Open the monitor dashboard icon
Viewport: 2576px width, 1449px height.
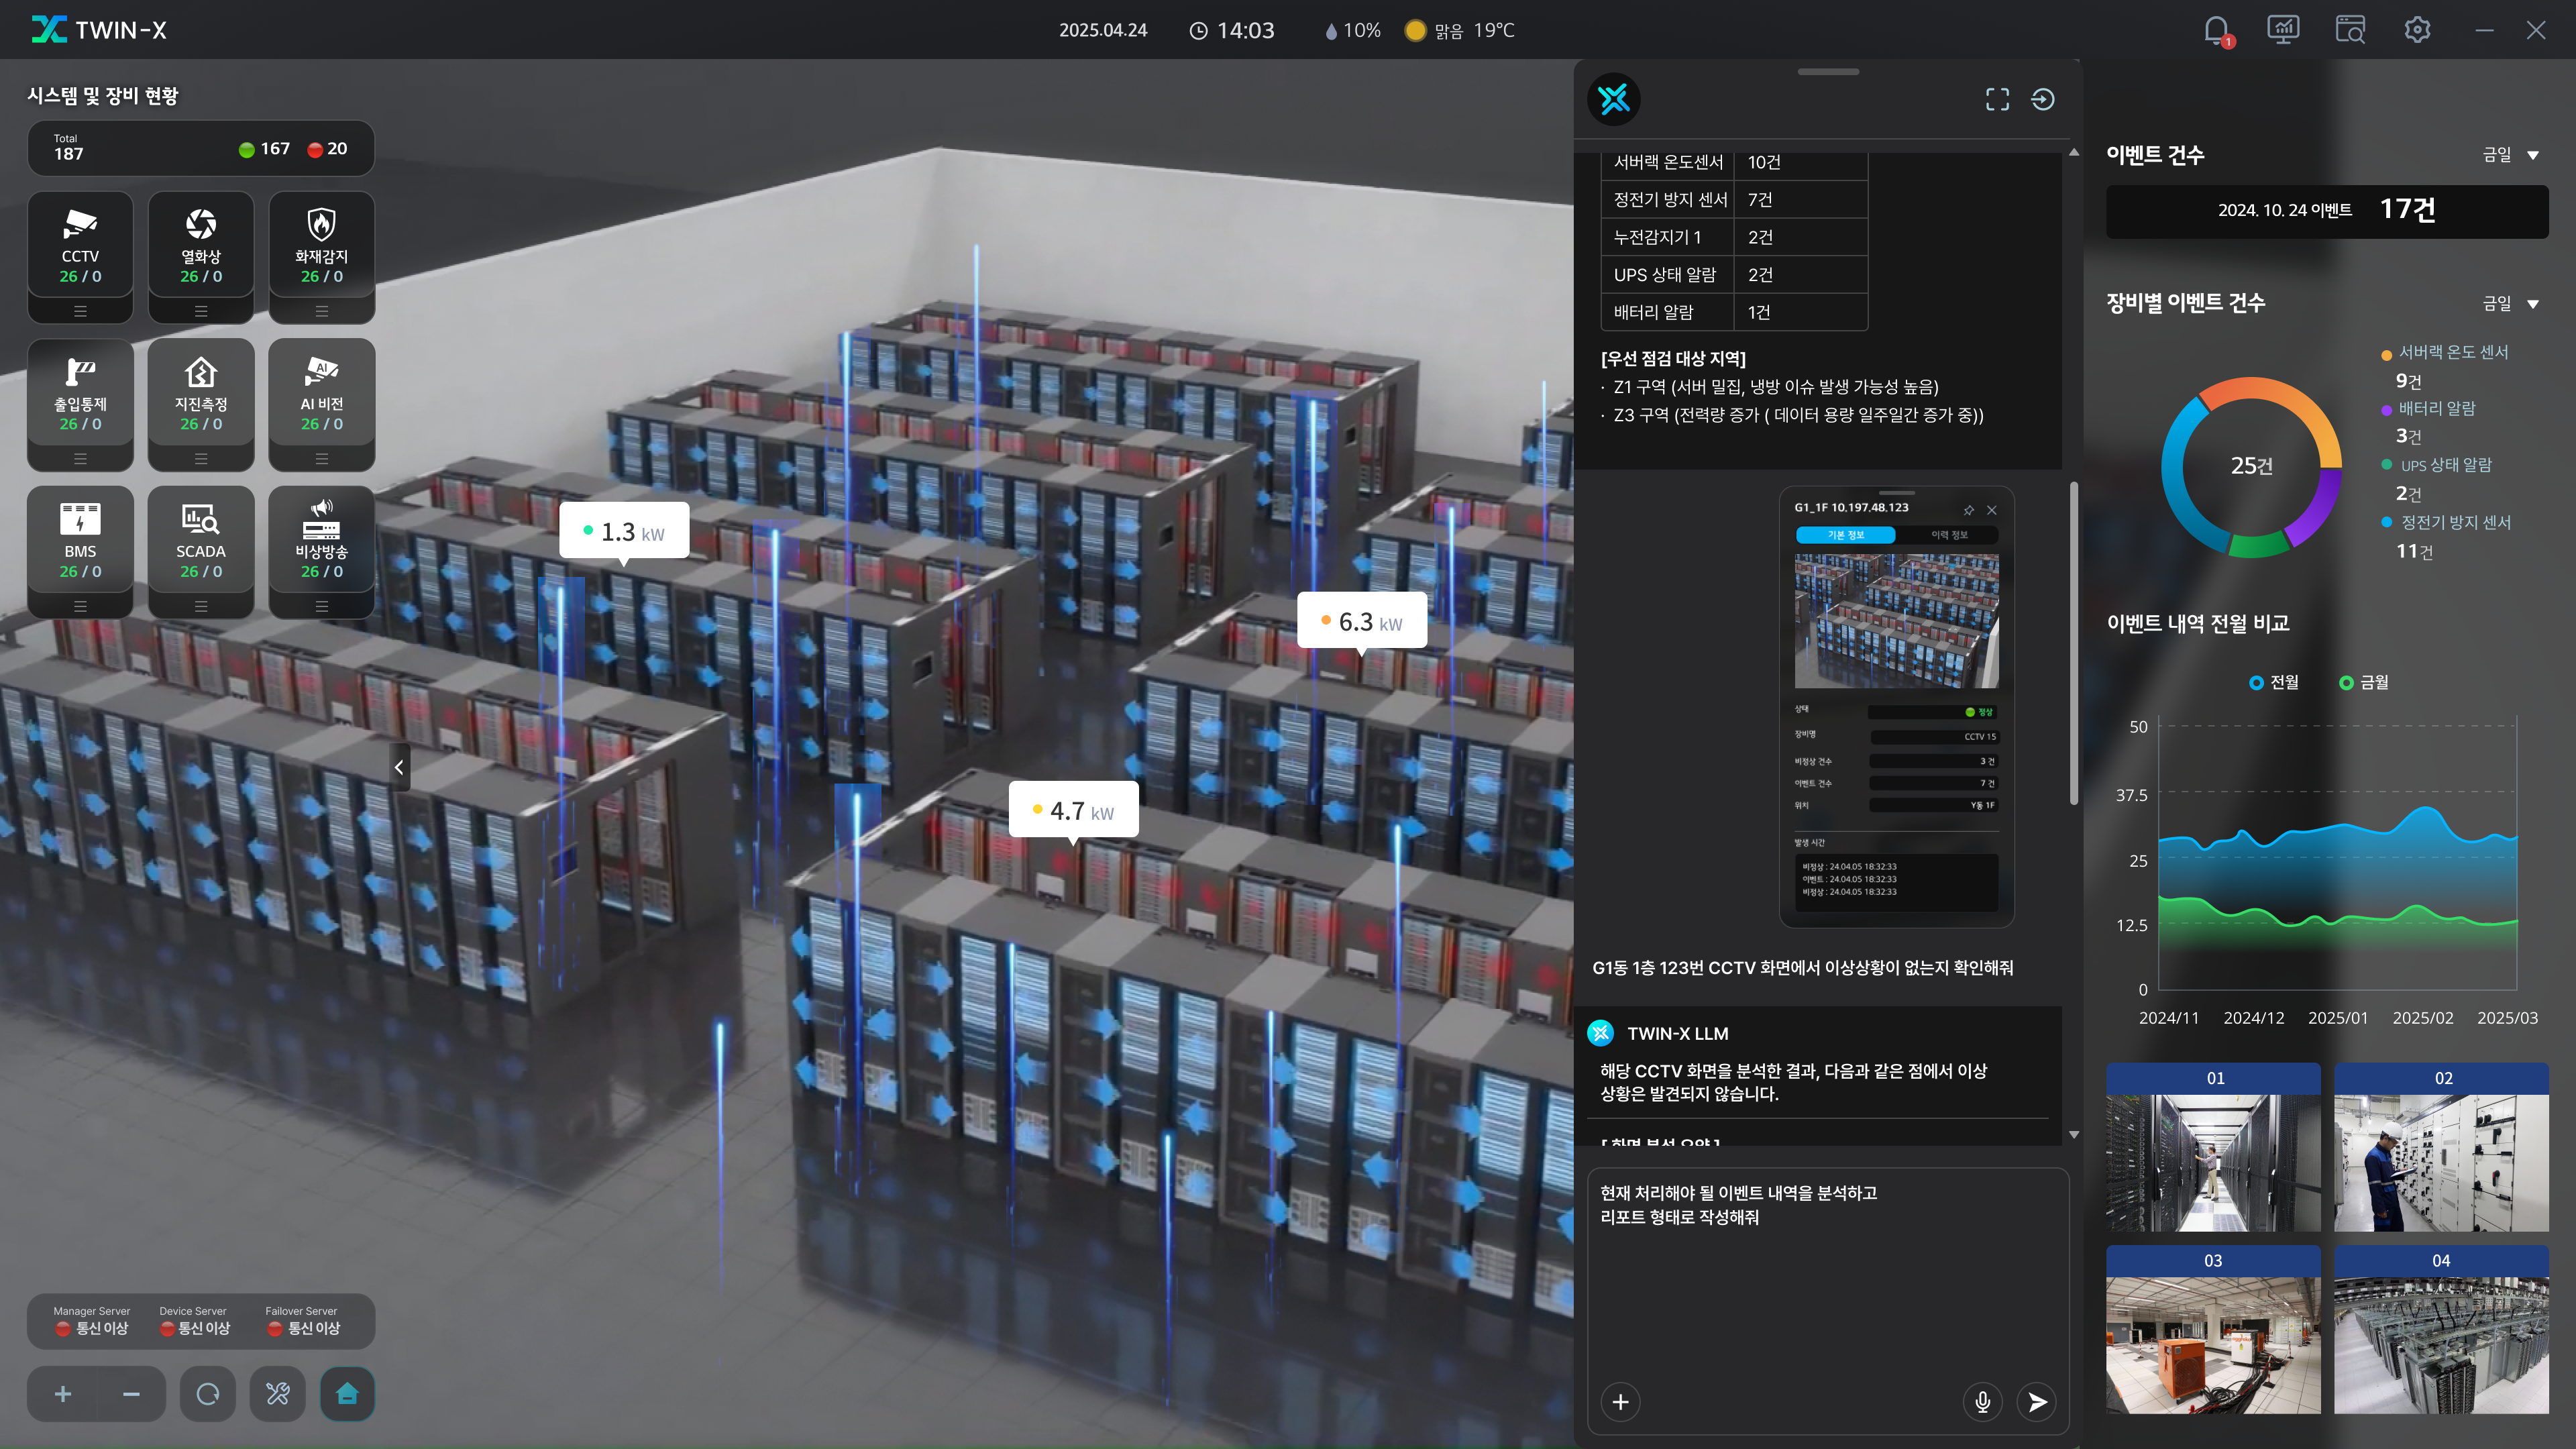click(x=2283, y=29)
